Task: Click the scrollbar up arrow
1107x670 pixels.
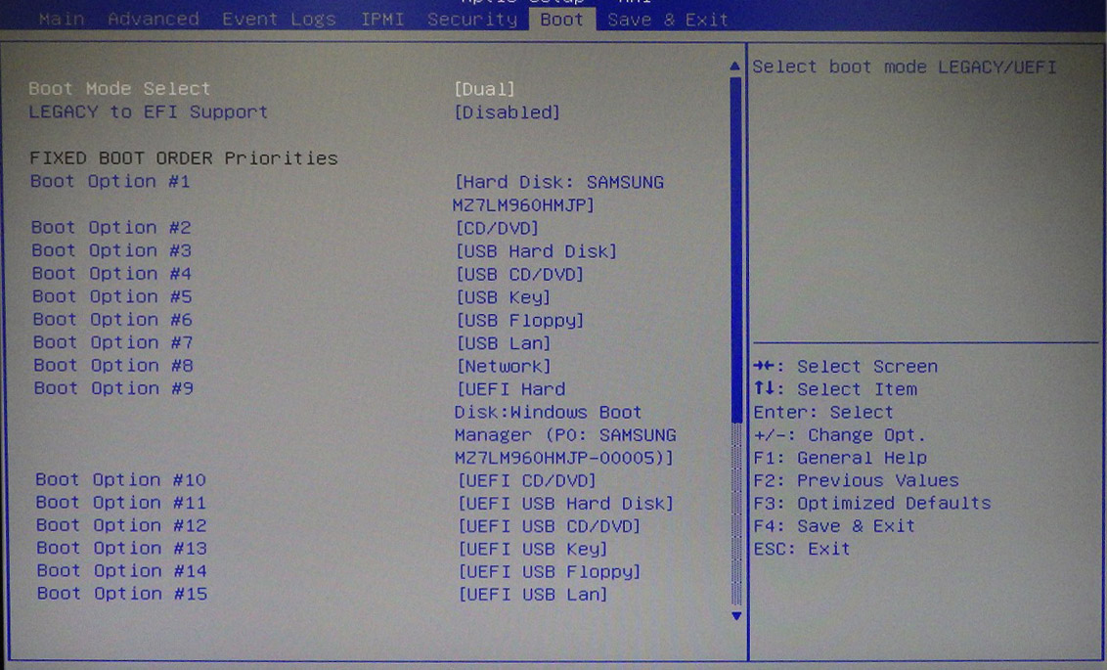Action: pyautogui.click(x=736, y=66)
